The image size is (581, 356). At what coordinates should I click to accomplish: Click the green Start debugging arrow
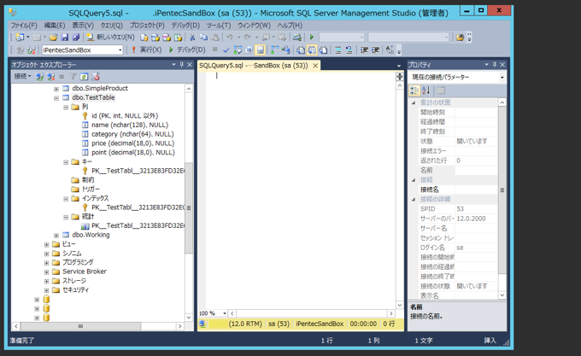coord(312,37)
